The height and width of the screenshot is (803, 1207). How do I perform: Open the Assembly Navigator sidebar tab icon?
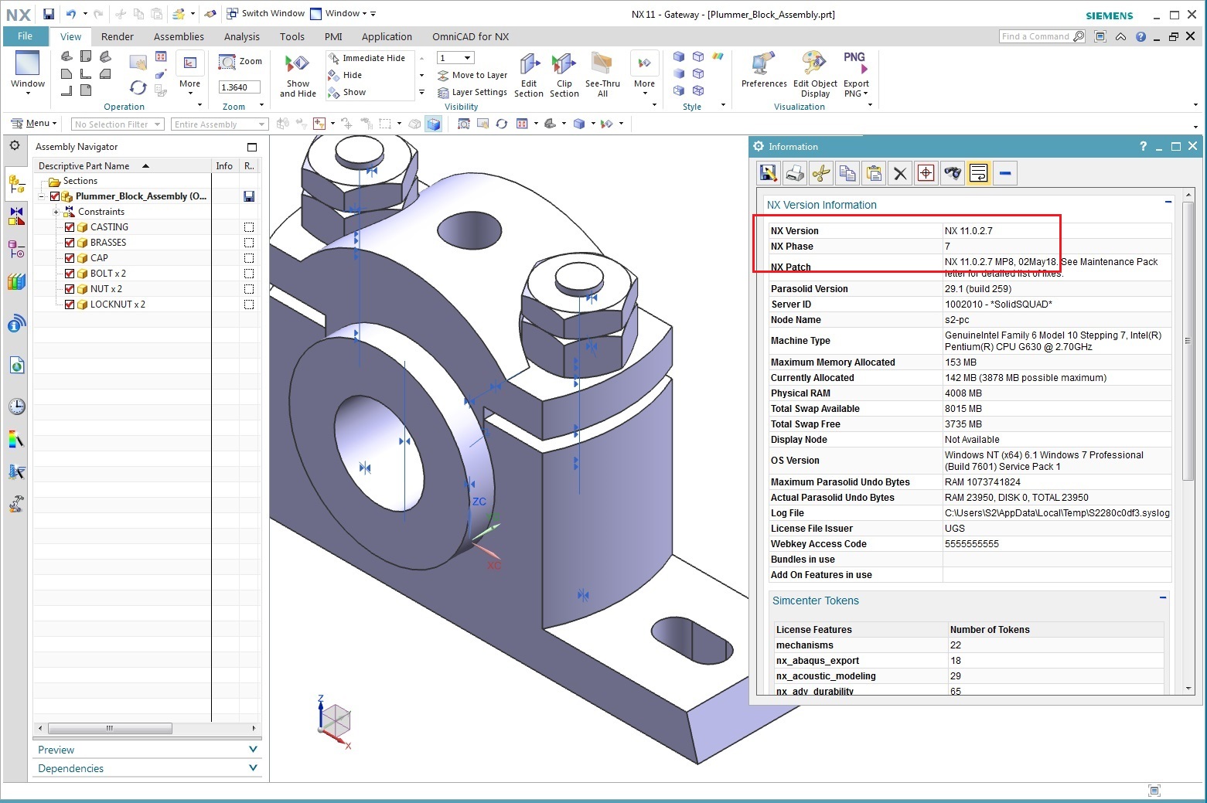coord(16,184)
